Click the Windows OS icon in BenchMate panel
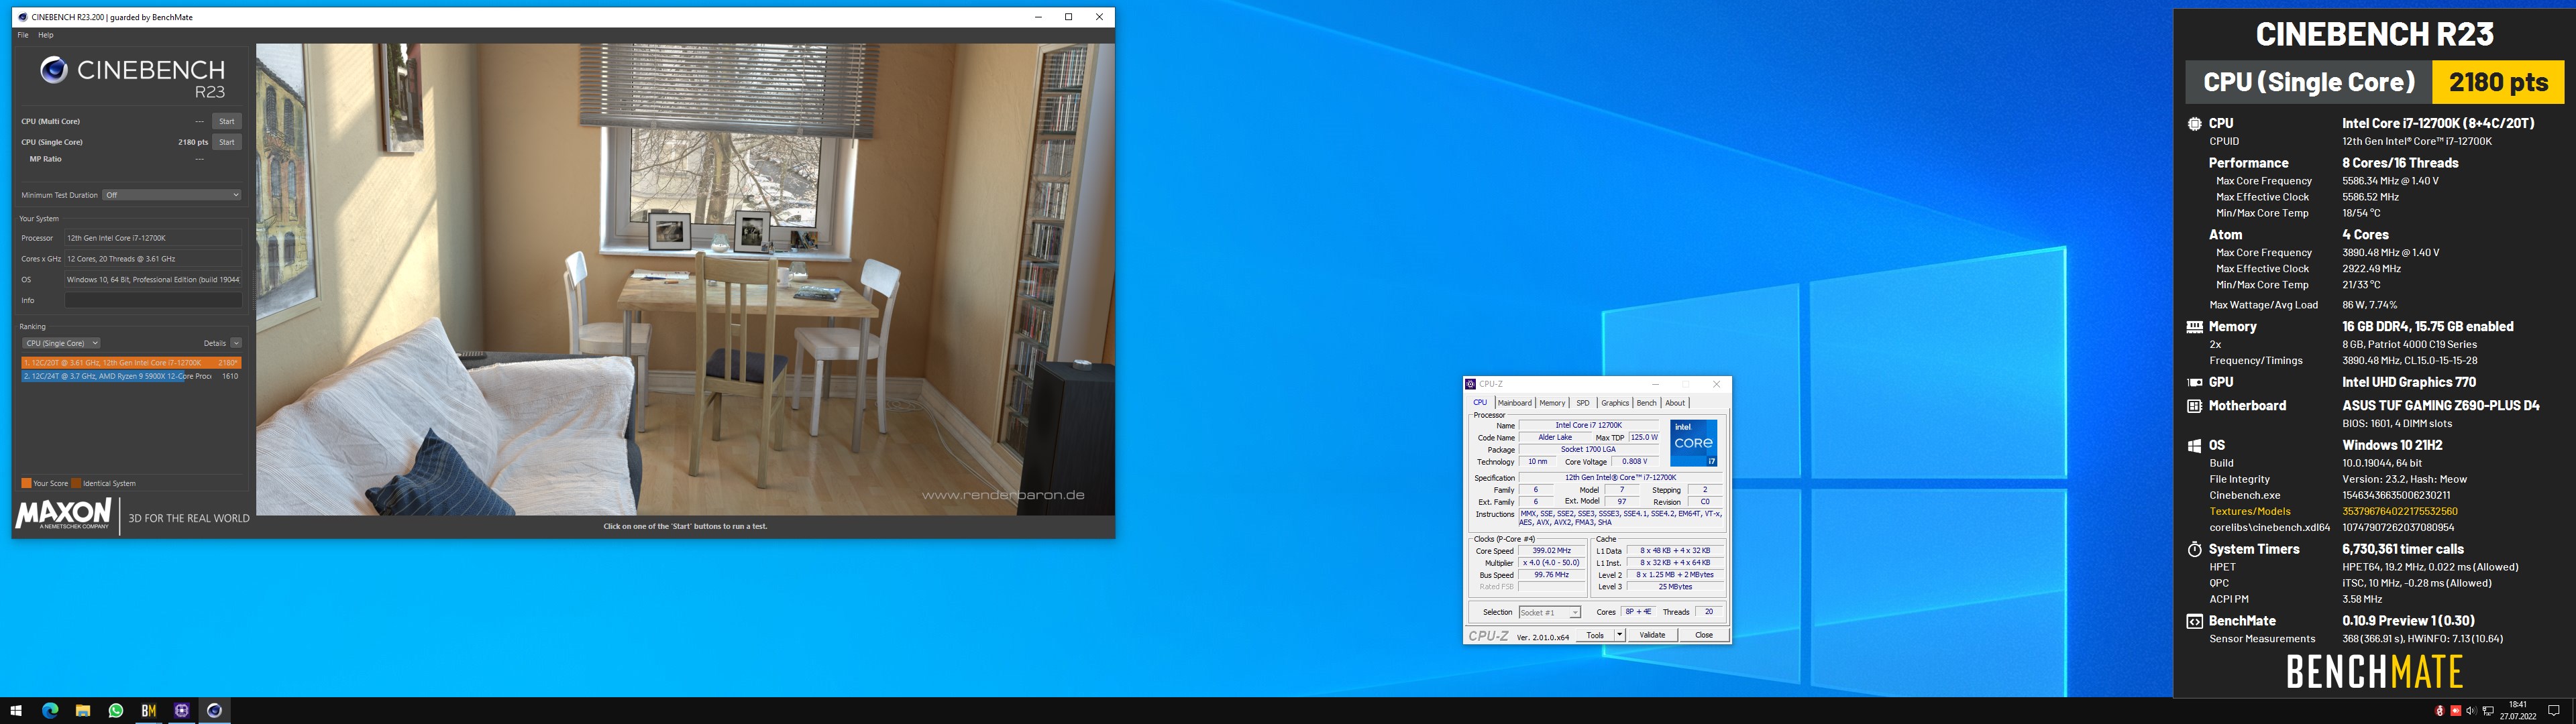The image size is (2576, 724). pyautogui.click(x=2194, y=446)
